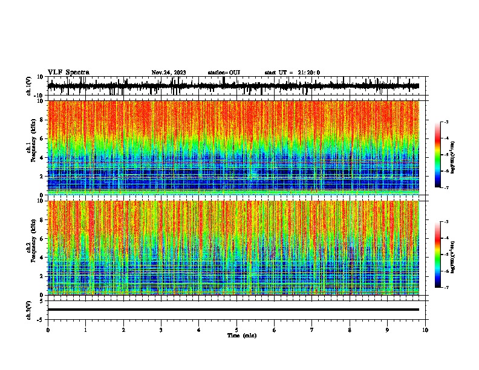Click the "2" kHz tick on ch.2 frequency axis
The width and height of the screenshot is (479, 370).
click(x=42, y=276)
